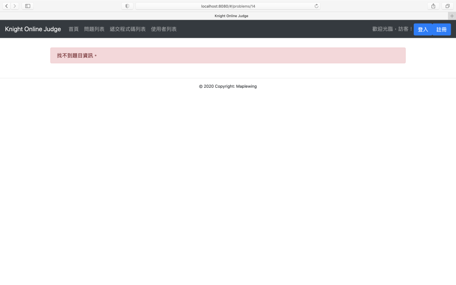Click the 註冊 button
The image size is (456, 285).
441,29
